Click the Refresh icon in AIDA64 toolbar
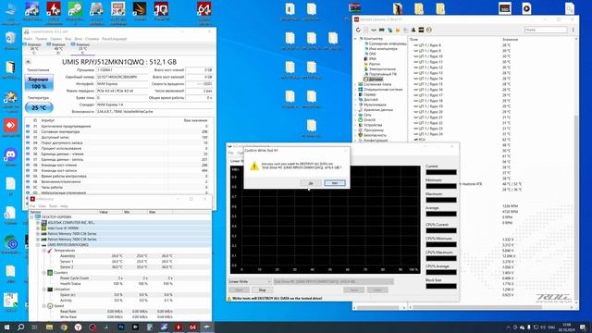This screenshot has width=592, height=333. pos(358,30)
